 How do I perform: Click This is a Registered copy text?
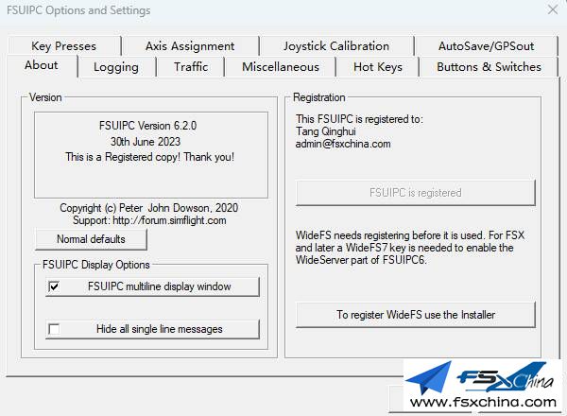pyautogui.click(x=149, y=157)
